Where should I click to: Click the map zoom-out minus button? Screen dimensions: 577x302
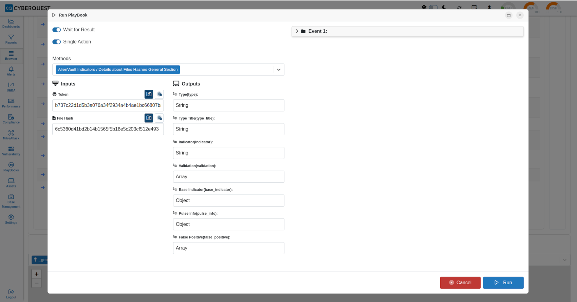37,283
